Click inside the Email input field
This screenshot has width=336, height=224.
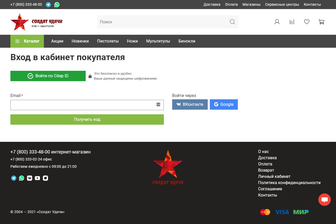[x=87, y=105]
